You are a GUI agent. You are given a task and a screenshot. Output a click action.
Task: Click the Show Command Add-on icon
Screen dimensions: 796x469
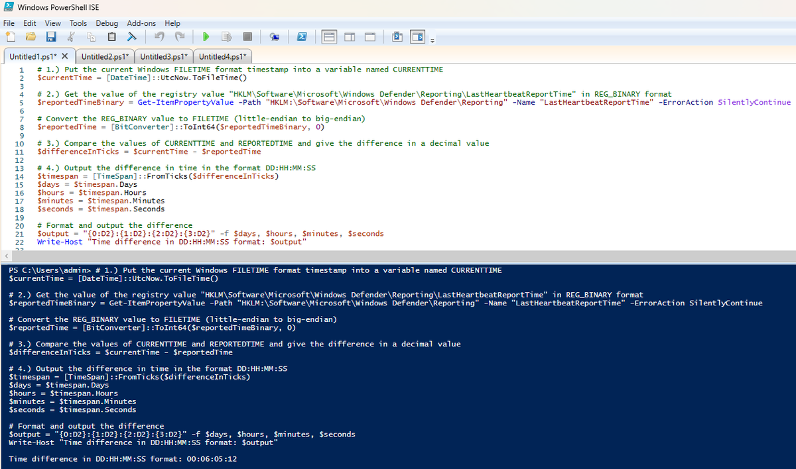click(417, 36)
